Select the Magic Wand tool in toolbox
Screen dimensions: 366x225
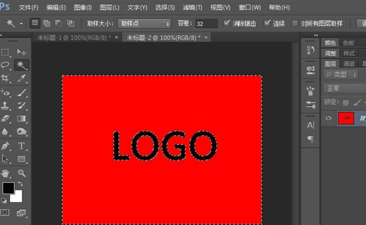point(21,65)
